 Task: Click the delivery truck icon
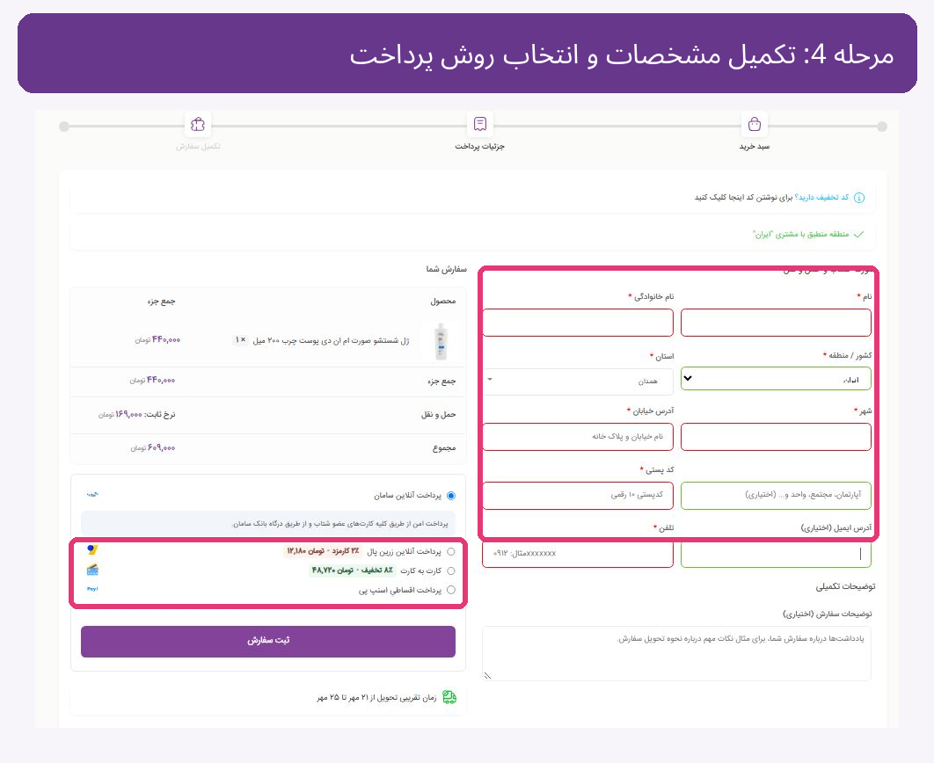click(x=449, y=697)
